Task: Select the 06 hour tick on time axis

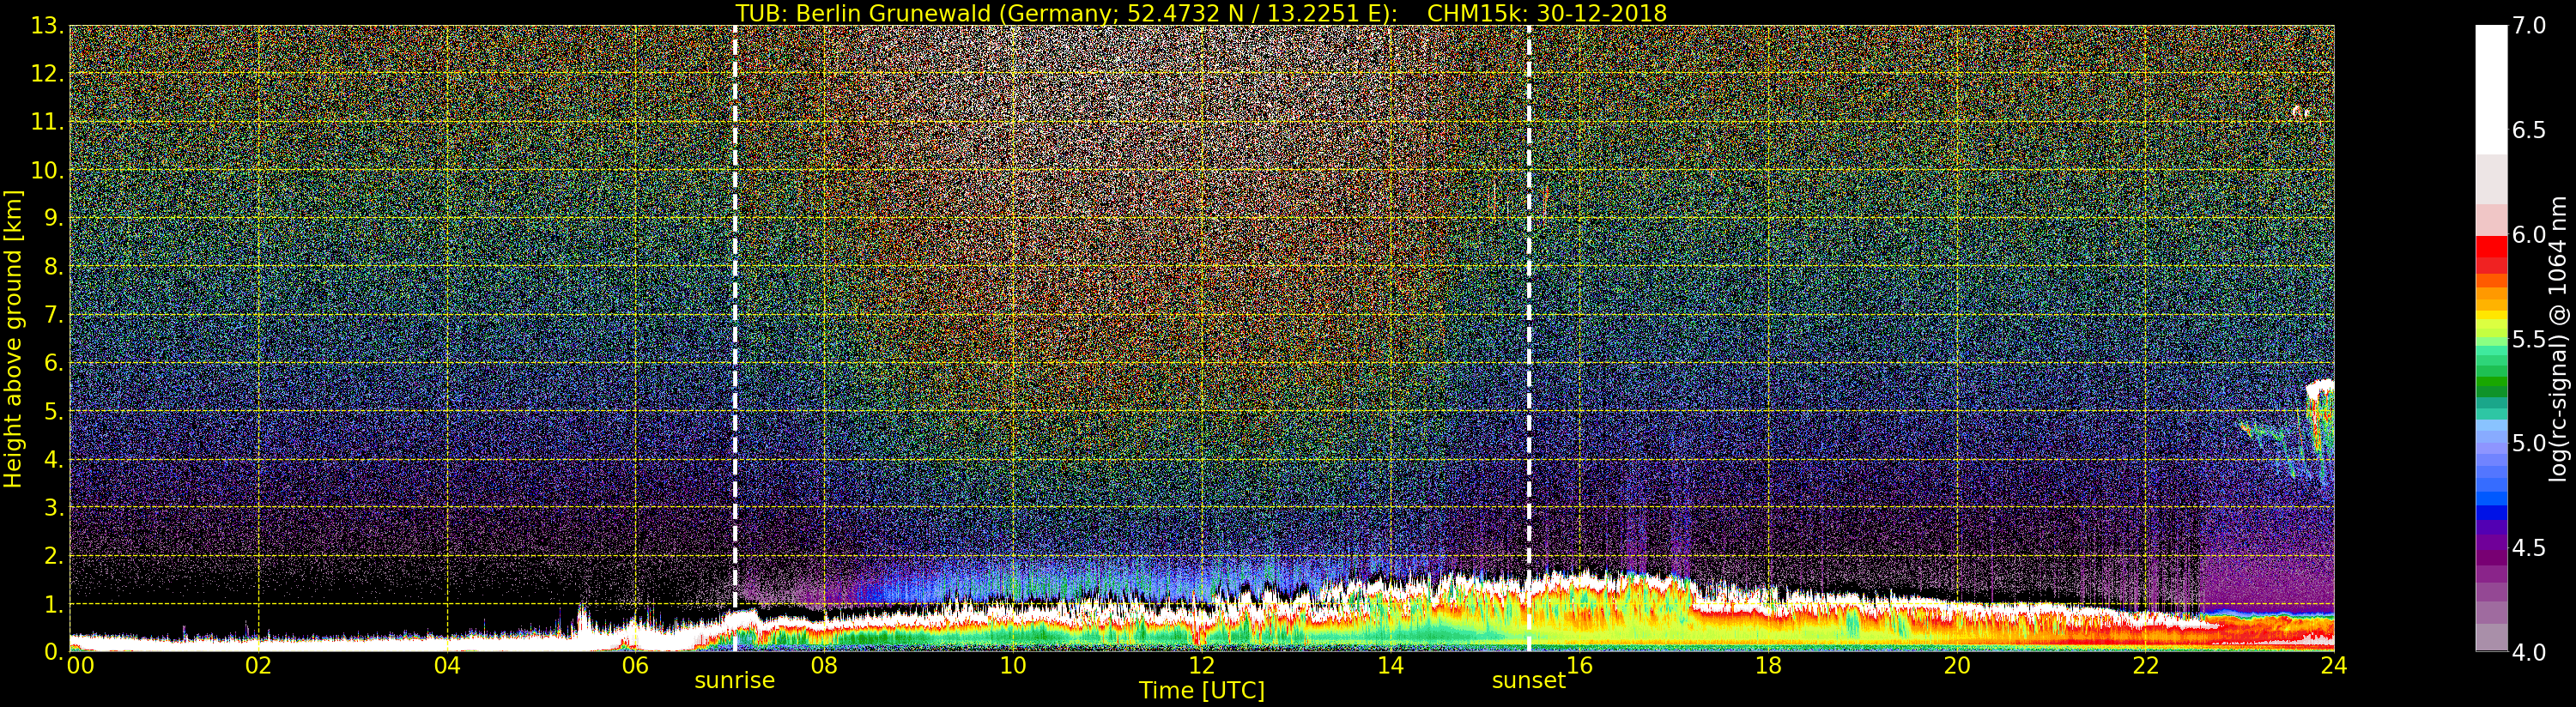Action: pos(635,666)
